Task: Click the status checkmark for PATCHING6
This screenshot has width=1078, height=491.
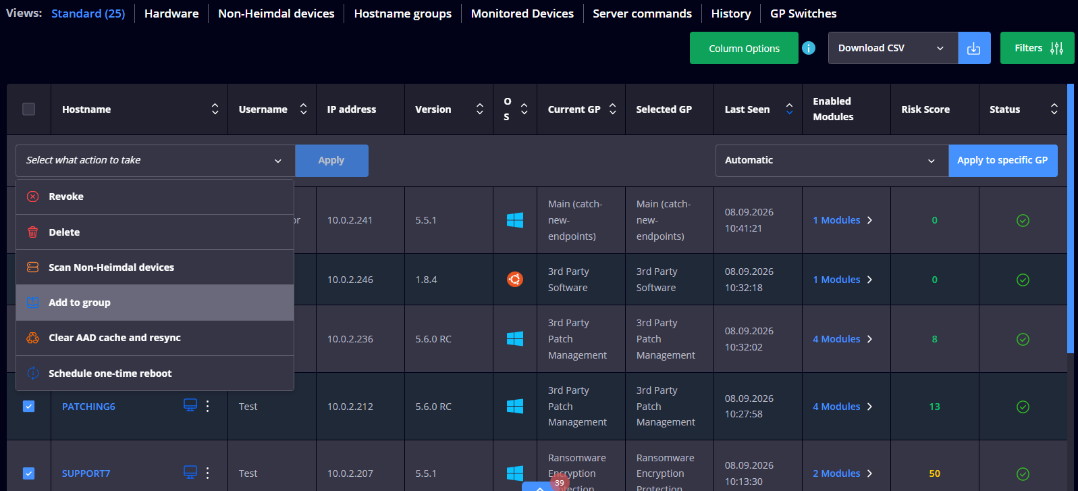Action: point(1023,407)
